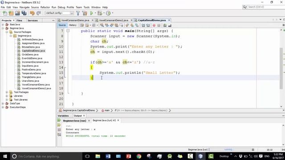285x160 pixels.
Task: Open the Debug menu
Action: pyautogui.click(x=61, y=7)
